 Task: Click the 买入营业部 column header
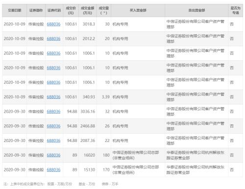coord(138,10)
